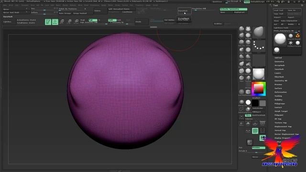Select the Scale transform icon
The height and width of the screenshot is (172, 306).
(x=69, y=21)
